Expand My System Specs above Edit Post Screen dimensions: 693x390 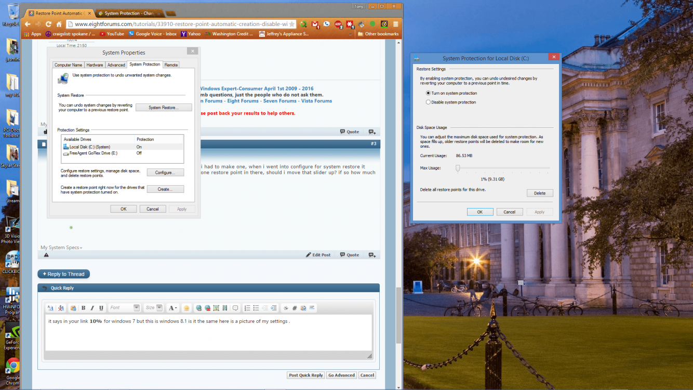[61, 248]
